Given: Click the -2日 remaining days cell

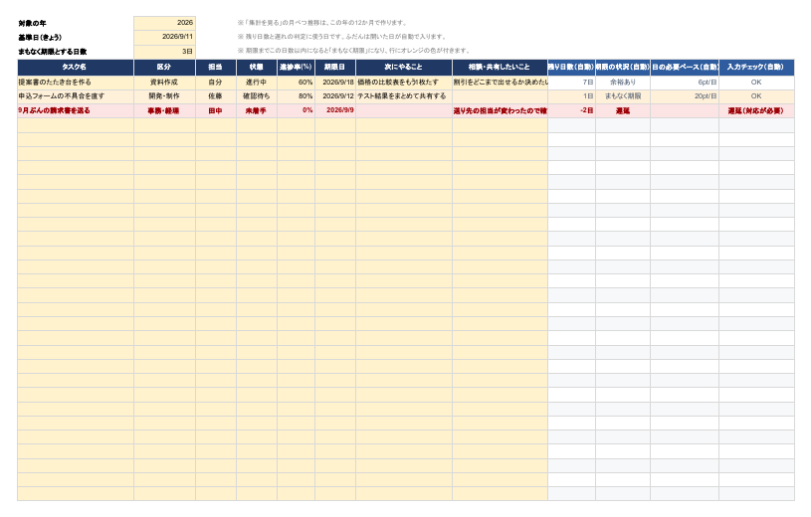Looking at the screenshot, I should pos(571,110).
